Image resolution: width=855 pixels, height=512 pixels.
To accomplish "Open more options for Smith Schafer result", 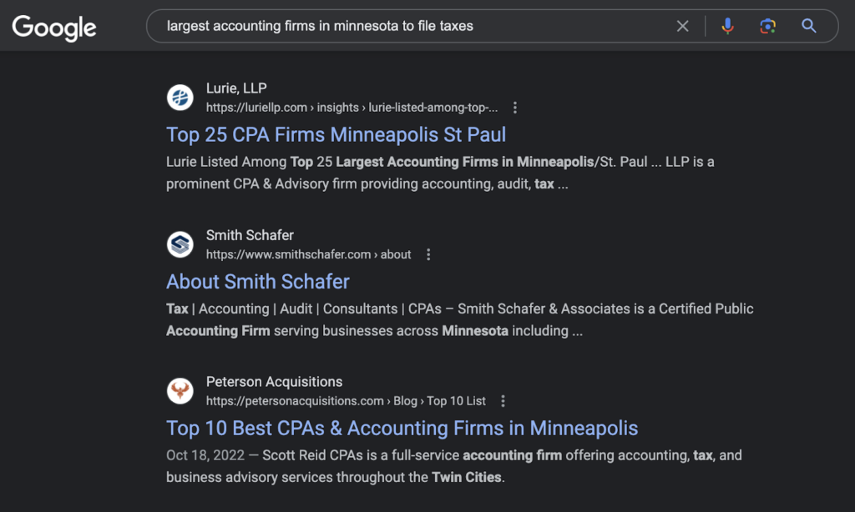I will pos(428,254).
